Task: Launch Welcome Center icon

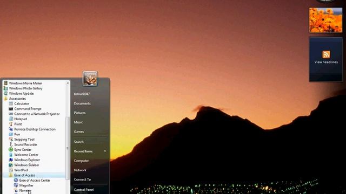Action: 11,155
